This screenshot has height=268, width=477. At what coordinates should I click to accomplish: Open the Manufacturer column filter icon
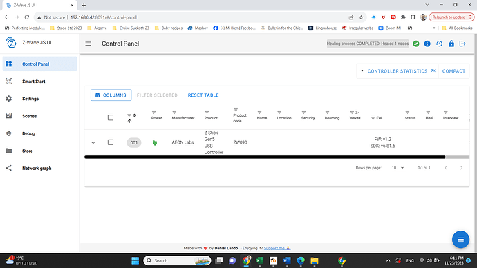[174, 113]
